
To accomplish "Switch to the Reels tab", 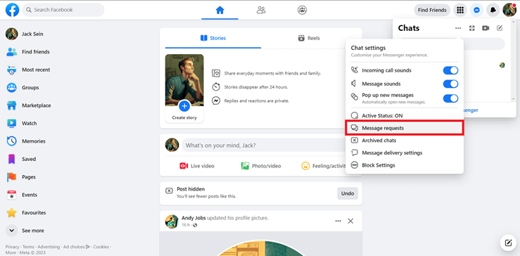I will [309, 38].
